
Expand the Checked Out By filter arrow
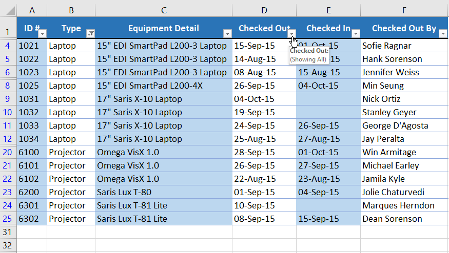[x=443, y=33]
